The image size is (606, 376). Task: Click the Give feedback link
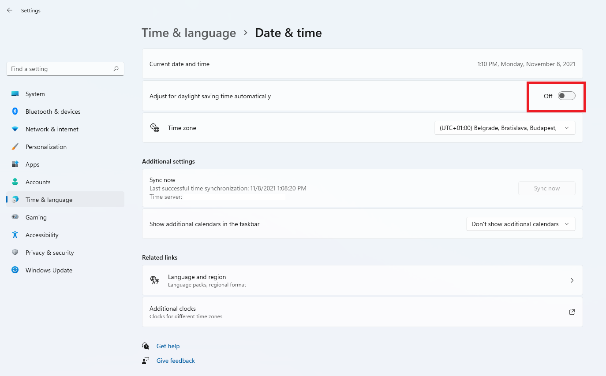click(x=176, y=361)
